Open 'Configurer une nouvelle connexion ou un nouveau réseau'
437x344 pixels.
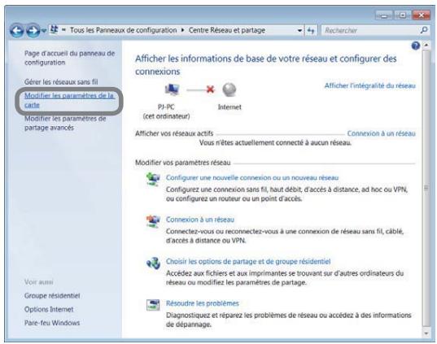tap(252, 178)
